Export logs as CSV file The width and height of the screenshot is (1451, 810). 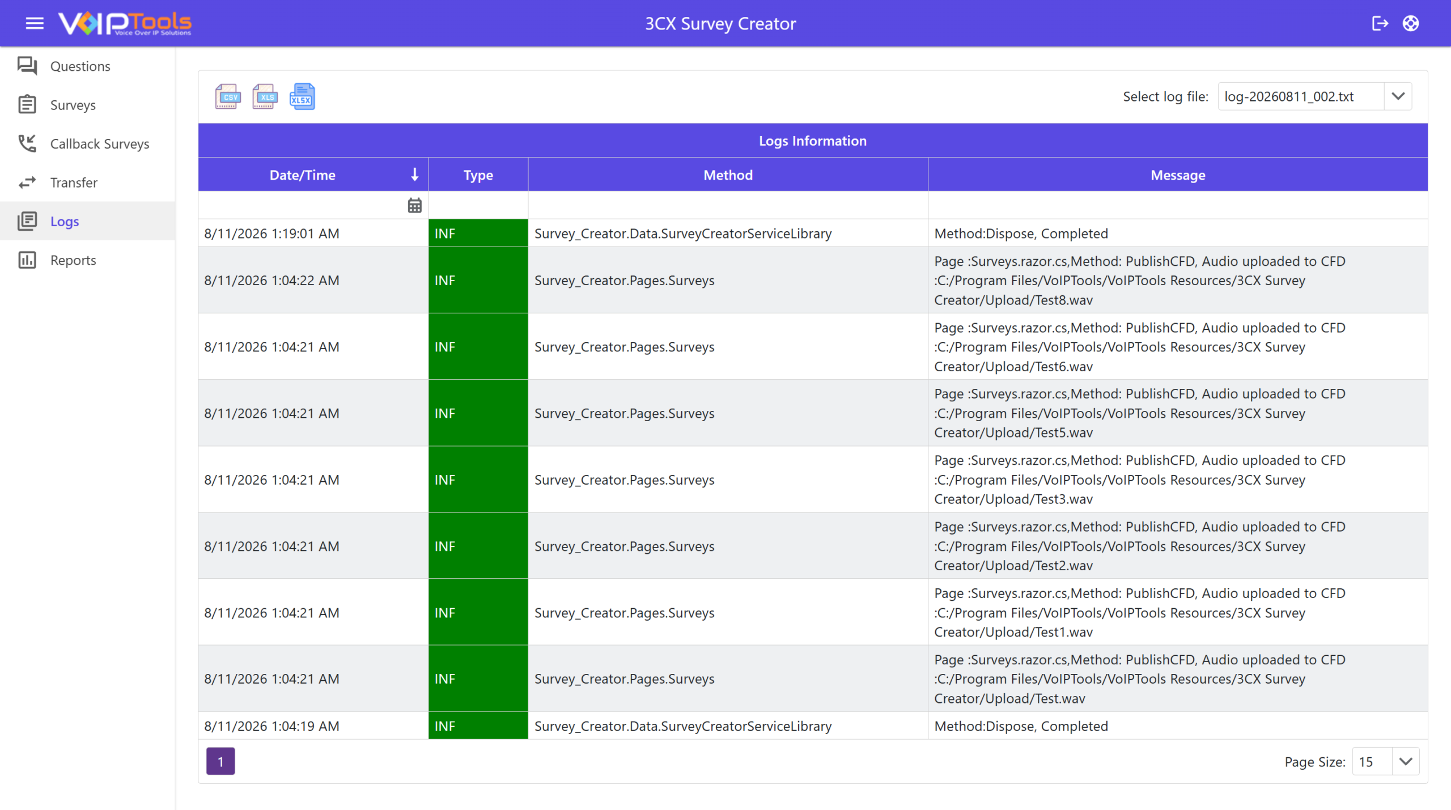coord(228,96)
